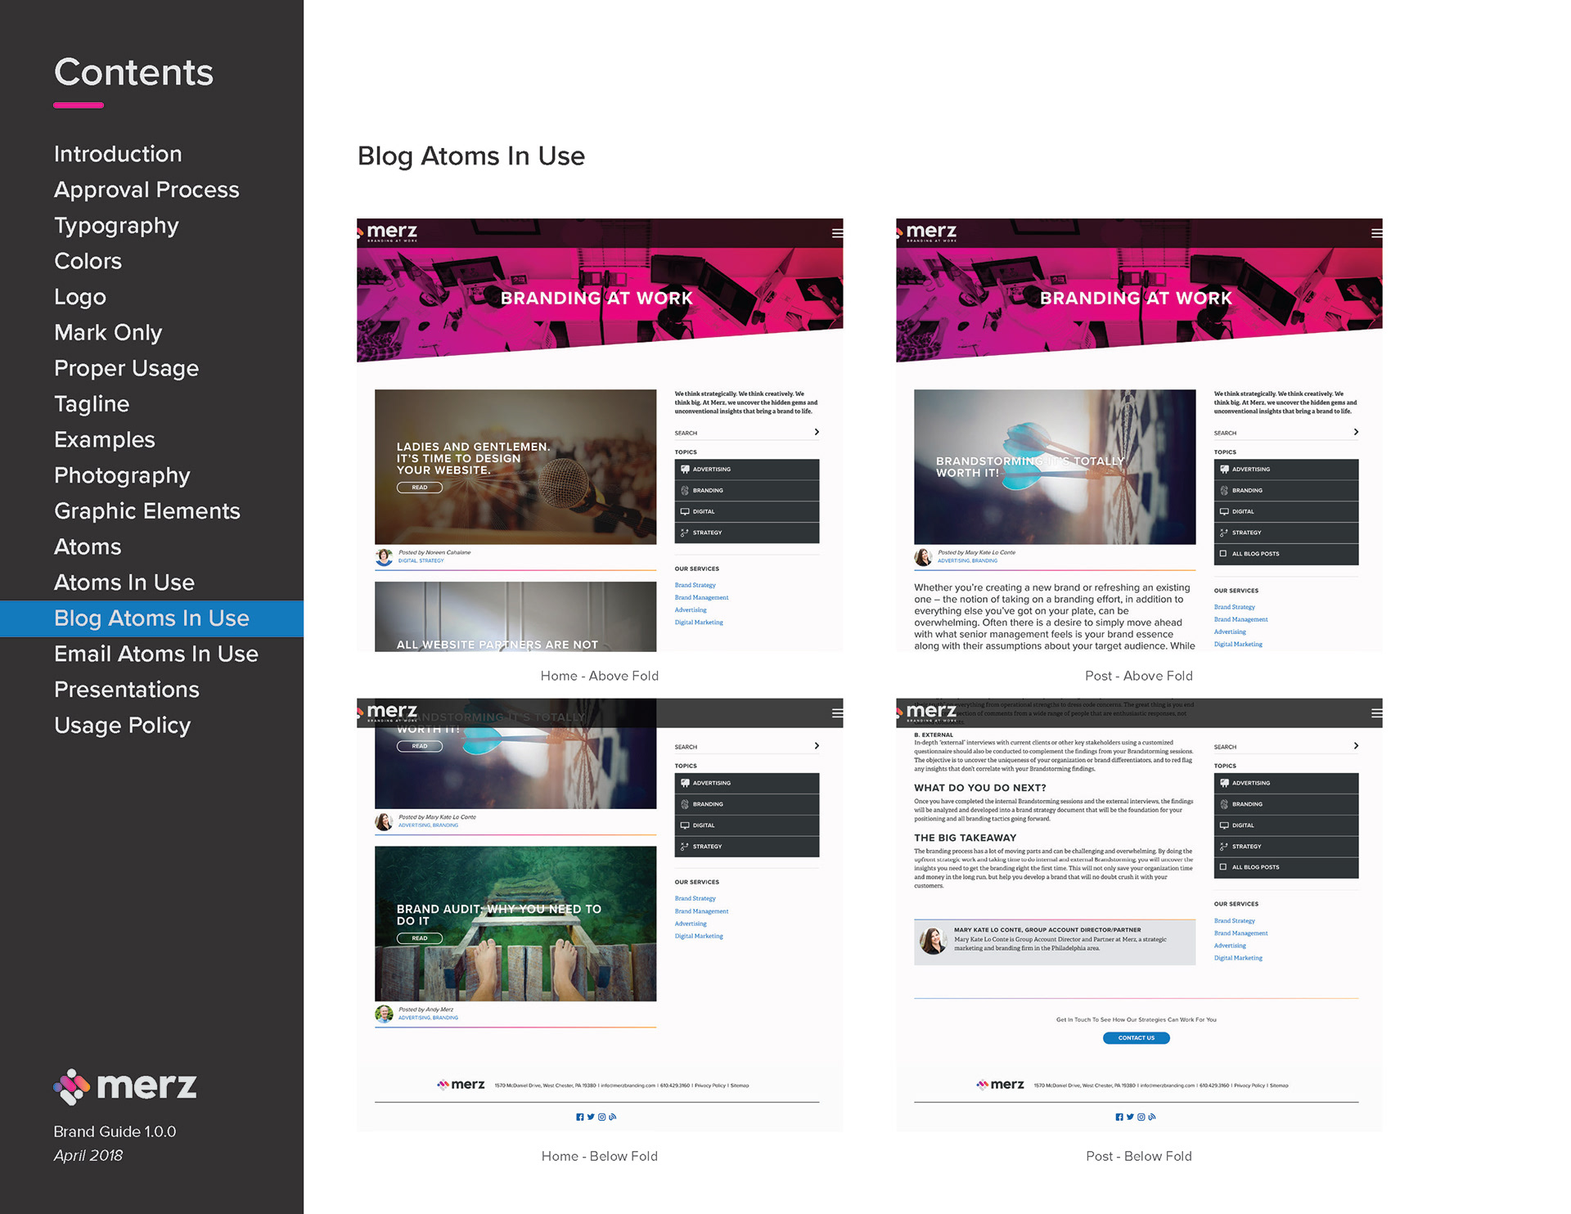The height and width of the screenshot is (1214, 1571).
Task: Click search arrow in Home Below Fold mockup
Action: (817, 746)
